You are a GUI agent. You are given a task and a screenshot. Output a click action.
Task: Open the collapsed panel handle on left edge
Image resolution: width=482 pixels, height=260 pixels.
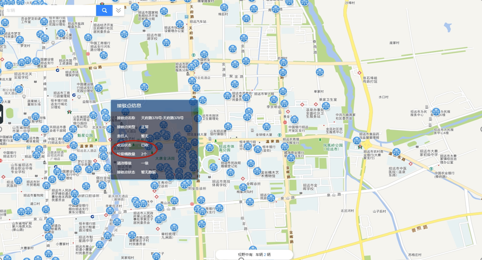[x=1, y=114]
